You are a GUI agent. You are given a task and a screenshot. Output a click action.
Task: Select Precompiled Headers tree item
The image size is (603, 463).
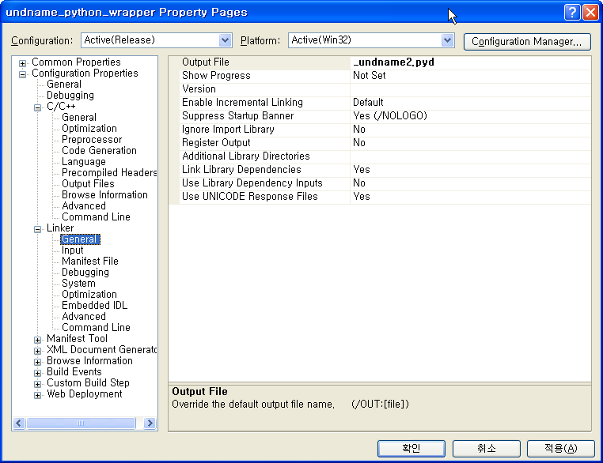109,173
